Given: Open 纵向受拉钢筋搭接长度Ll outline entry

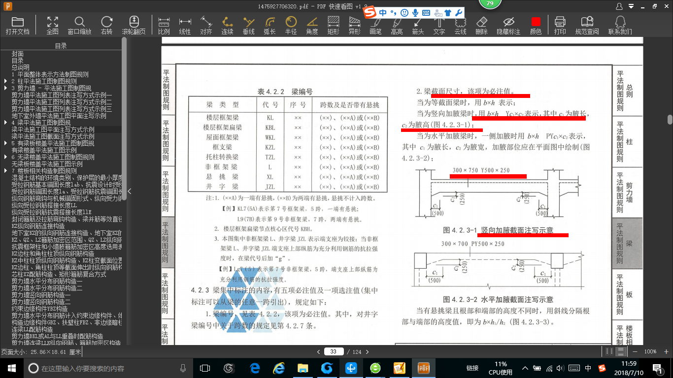Looking at the screenshot, I should tap(44, 205).
